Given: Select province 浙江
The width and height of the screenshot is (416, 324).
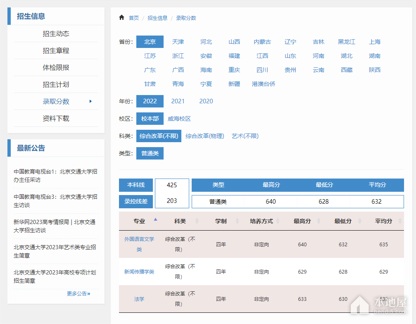Looking at the screenshot, I should click(x=178, y=56).
